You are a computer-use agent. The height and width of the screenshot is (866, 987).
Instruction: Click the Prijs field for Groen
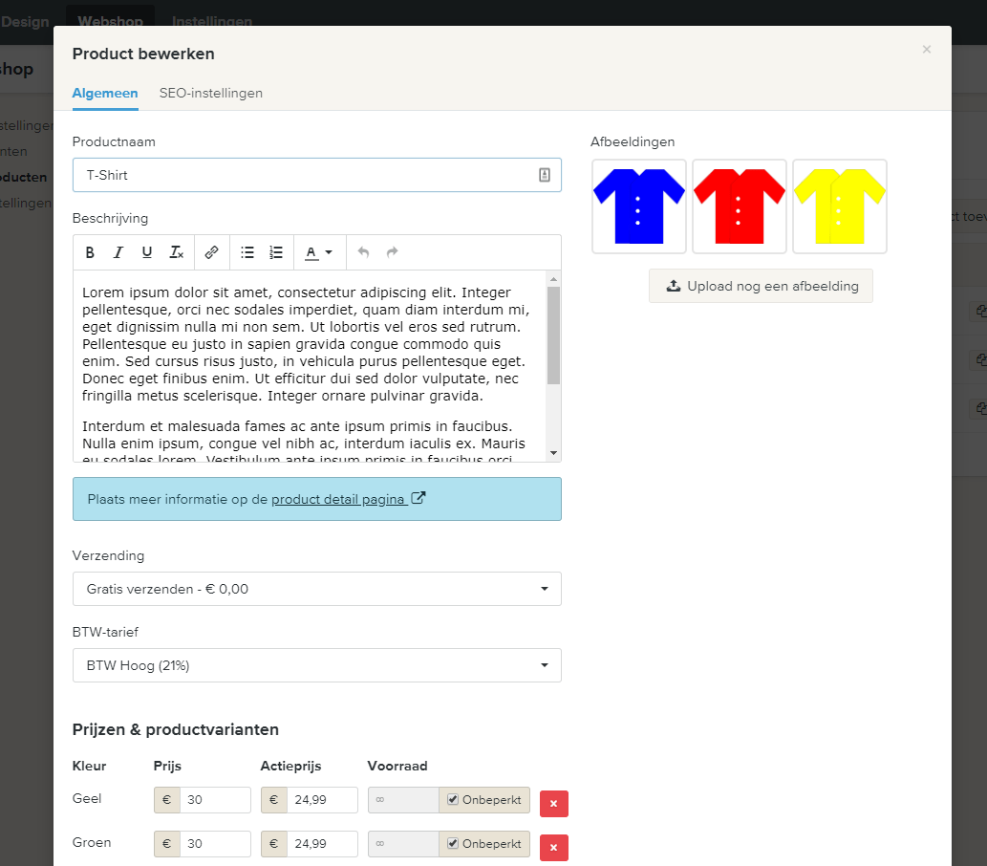(x=215, y=844)
